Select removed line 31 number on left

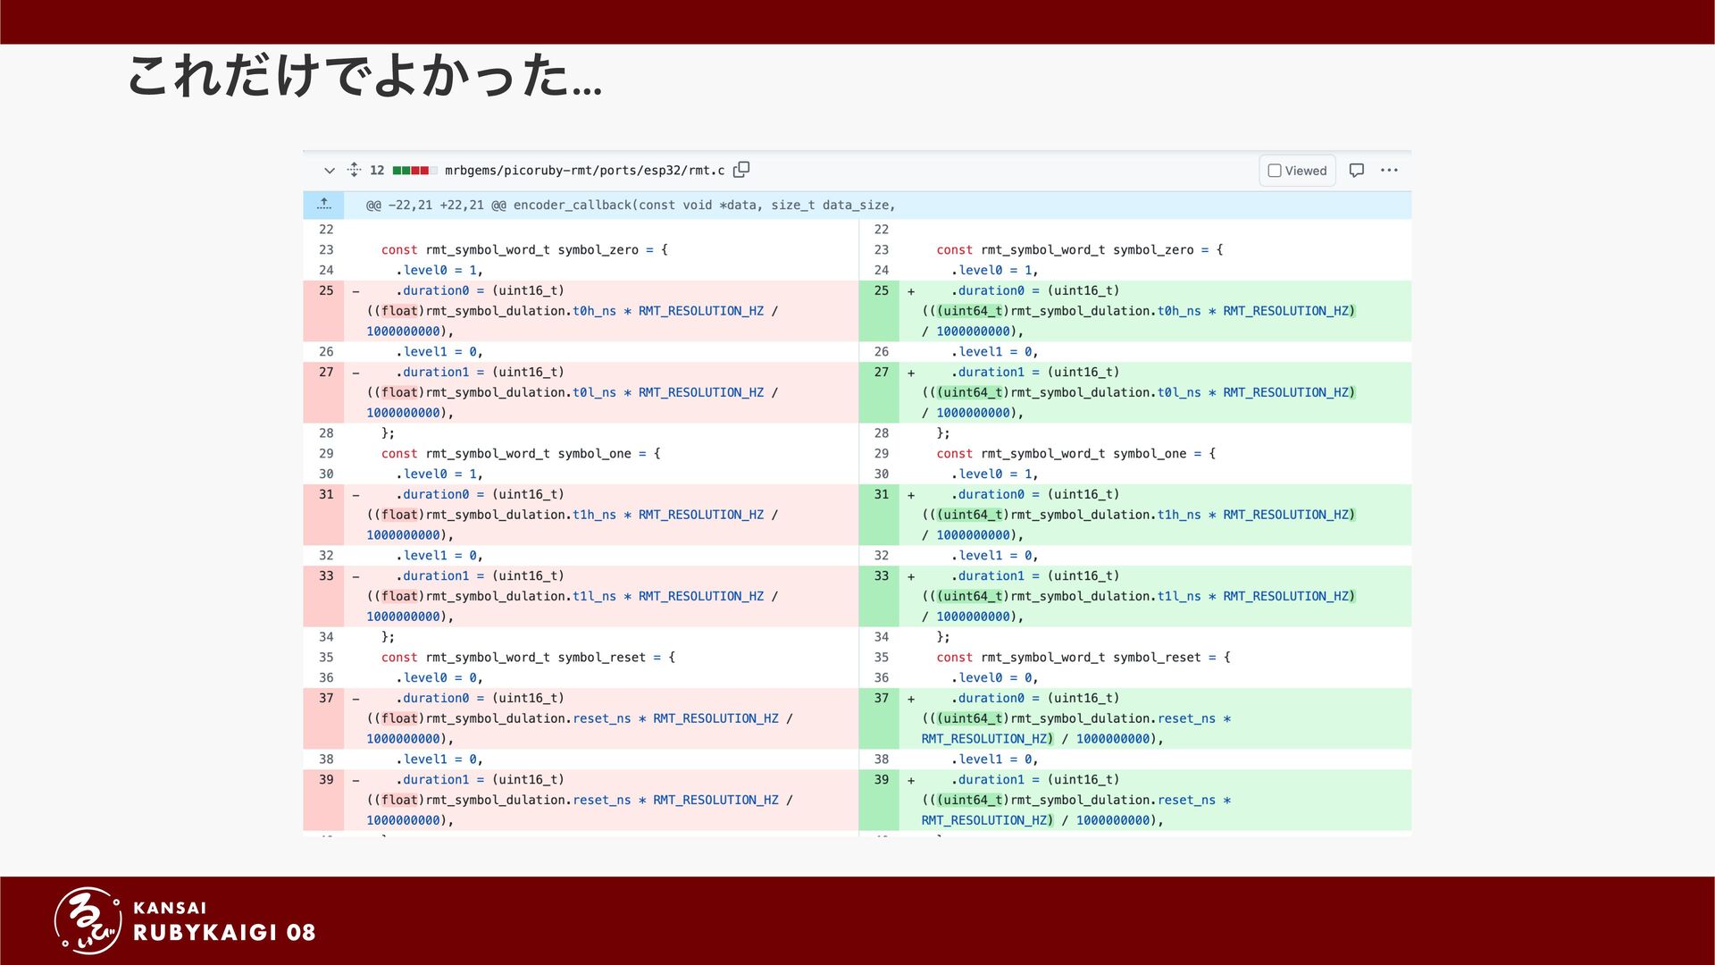(x=326, y=494)
